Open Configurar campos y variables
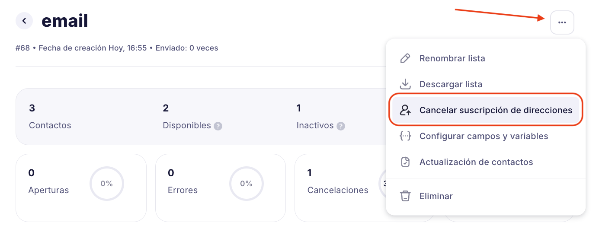This screenshot has width=599, height=232. (x=484, y=136)
